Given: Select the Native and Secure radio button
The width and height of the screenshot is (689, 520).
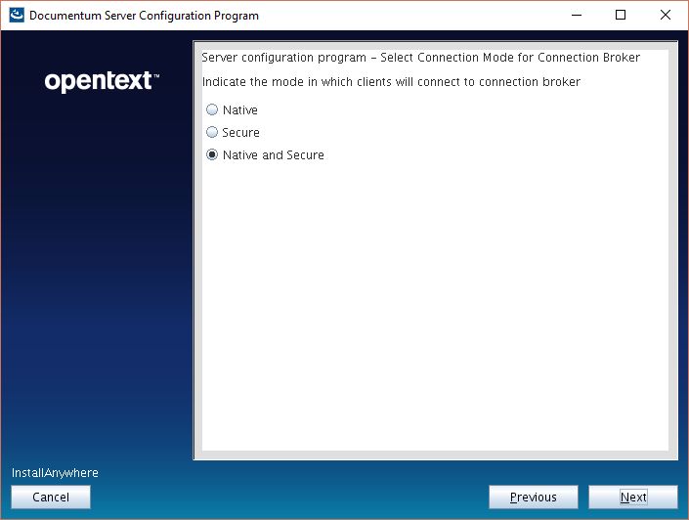Looking at the screenshot, I should point(212,155).
